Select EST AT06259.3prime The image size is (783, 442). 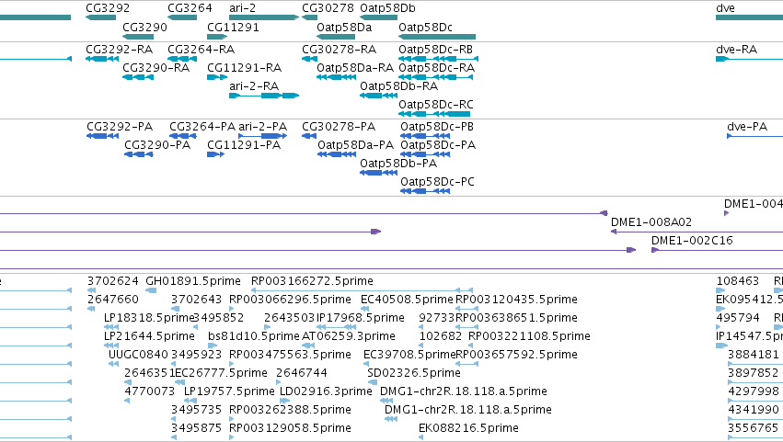click(x=349, y=336)
